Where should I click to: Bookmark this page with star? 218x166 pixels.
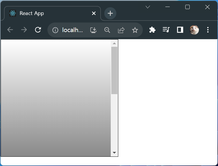point(135,30)
